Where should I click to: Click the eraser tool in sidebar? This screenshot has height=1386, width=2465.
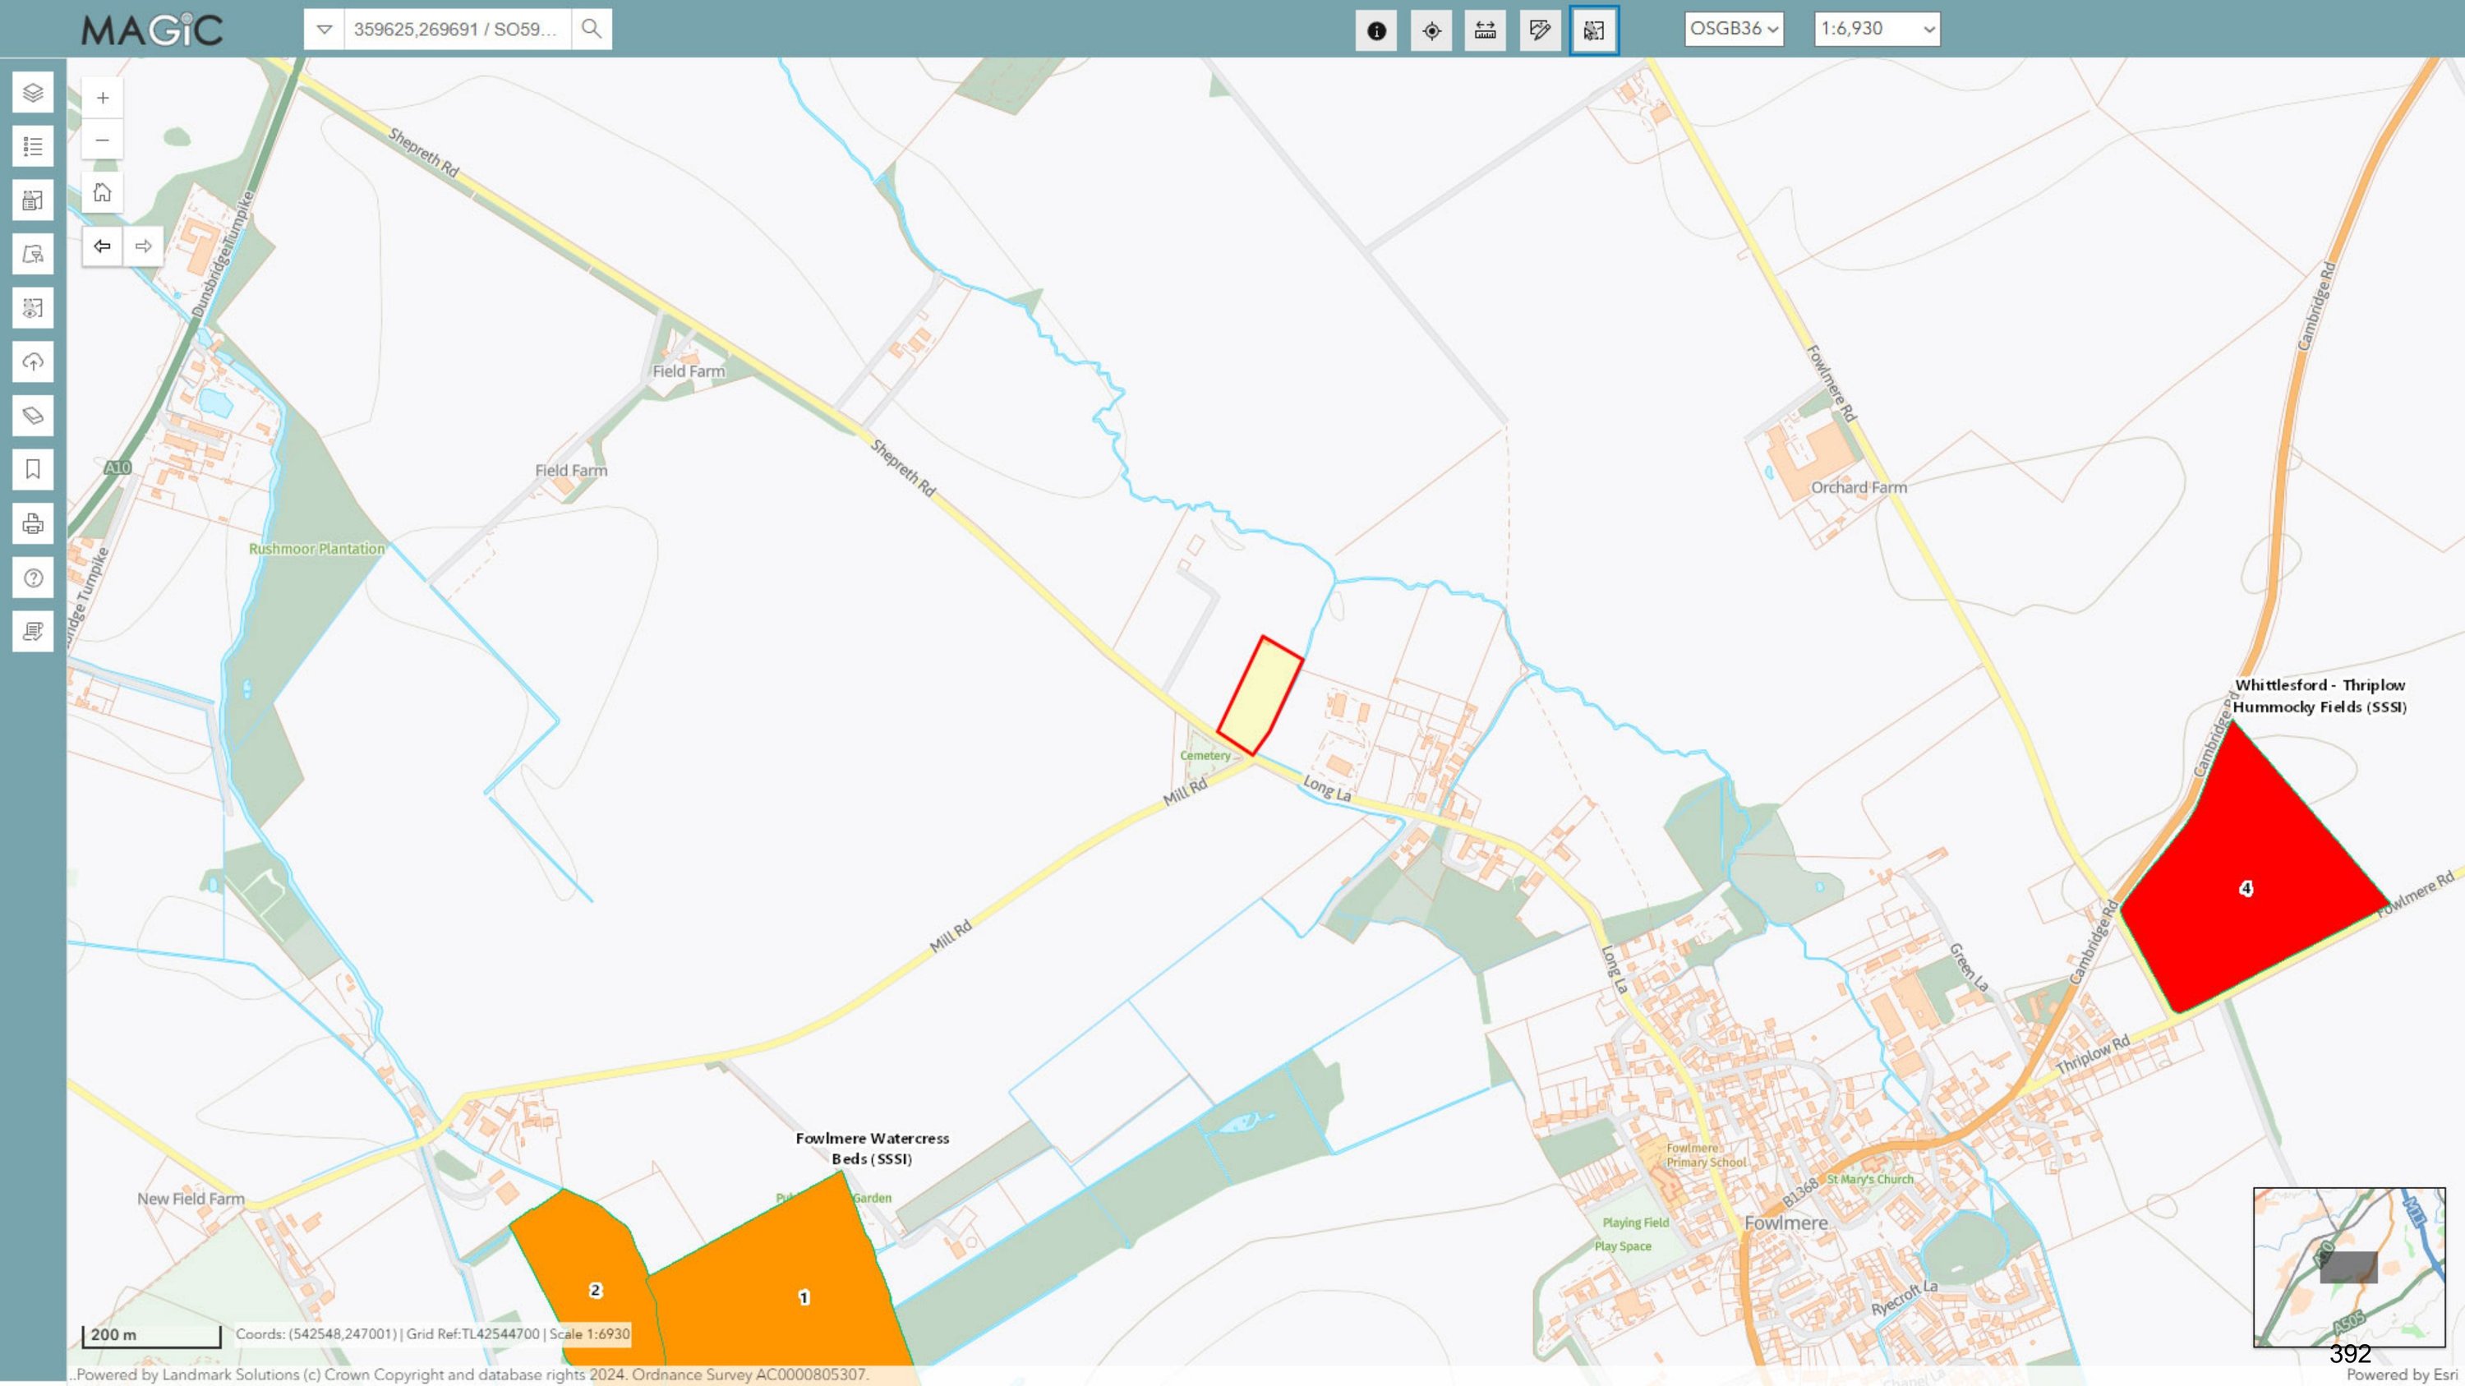coord(33,416)
